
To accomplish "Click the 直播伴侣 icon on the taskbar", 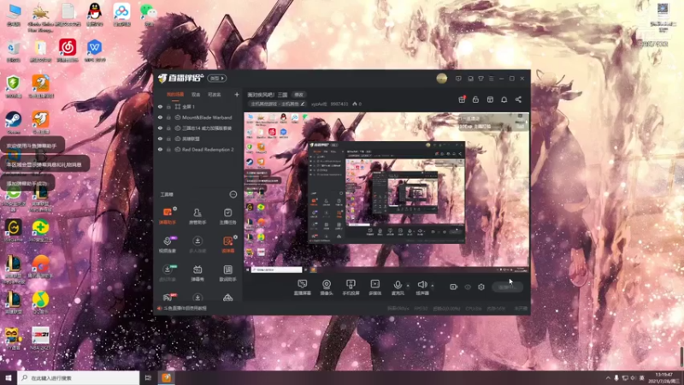I will point(166,378).
